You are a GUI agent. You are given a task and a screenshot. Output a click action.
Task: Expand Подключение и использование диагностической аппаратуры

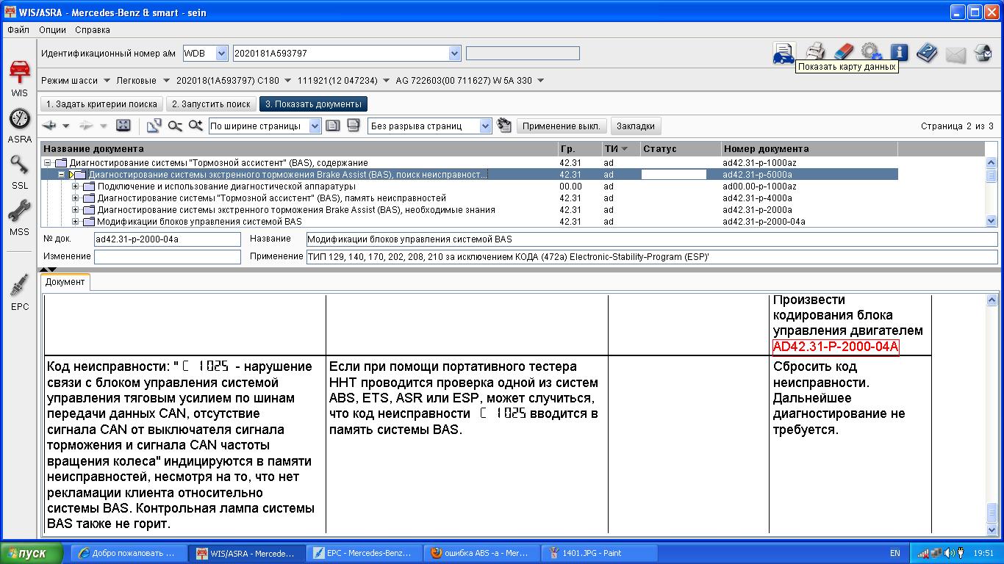[x=76, y=187]
